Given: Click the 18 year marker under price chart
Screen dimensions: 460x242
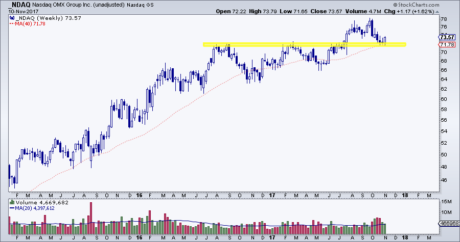Looking at the screenshot, I should coord(405,195).
